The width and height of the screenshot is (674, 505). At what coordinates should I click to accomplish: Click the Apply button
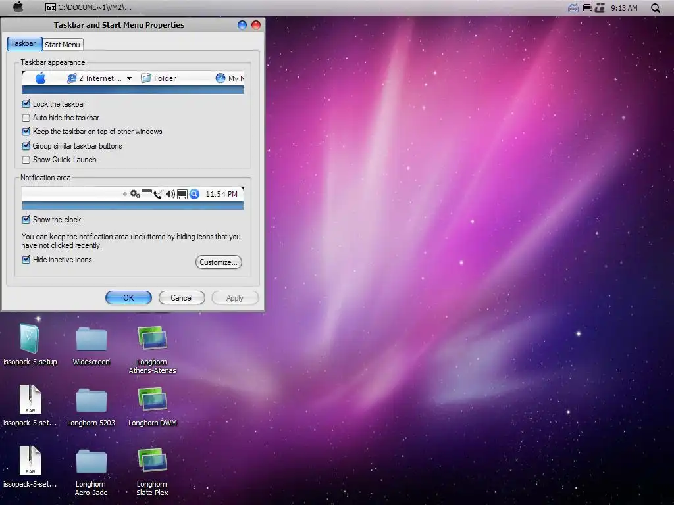pyautogui.click(x=235, y=298)
